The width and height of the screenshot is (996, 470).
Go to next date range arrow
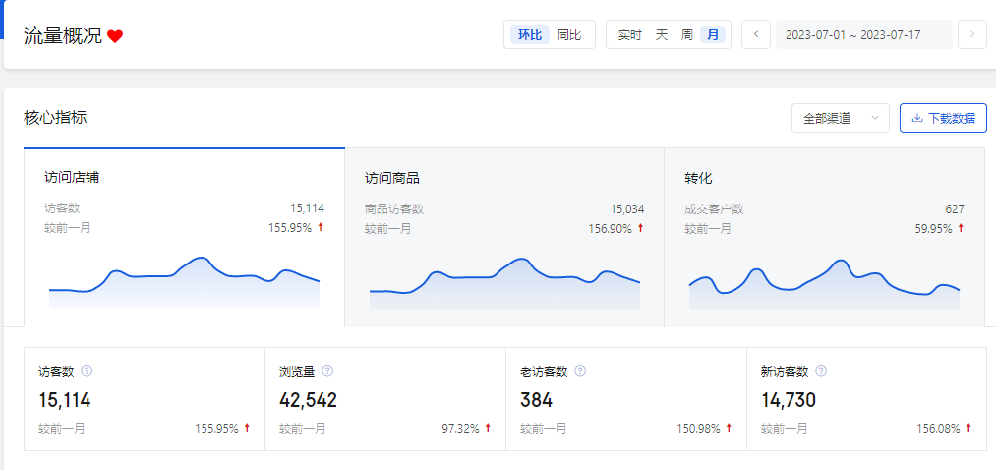(x=971, y=34)
